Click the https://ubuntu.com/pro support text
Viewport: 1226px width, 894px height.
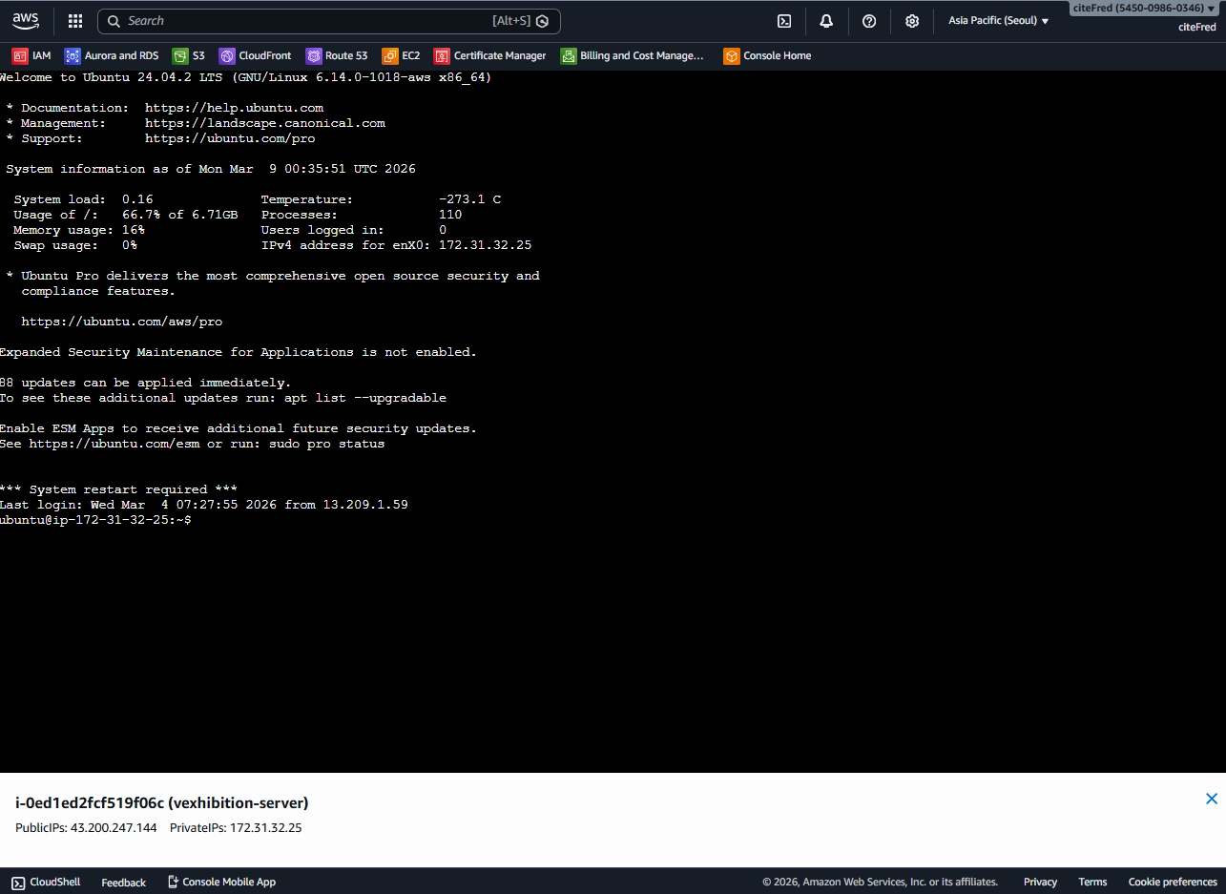click(230, 138)
